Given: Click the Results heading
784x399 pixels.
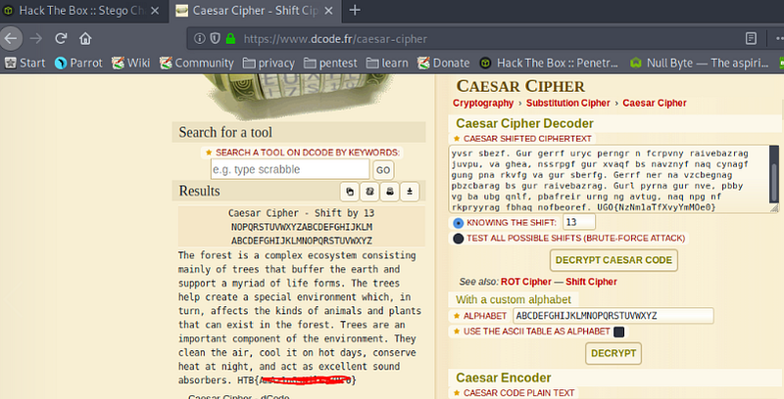Looking at the screenshot, I should click(200, 191).
